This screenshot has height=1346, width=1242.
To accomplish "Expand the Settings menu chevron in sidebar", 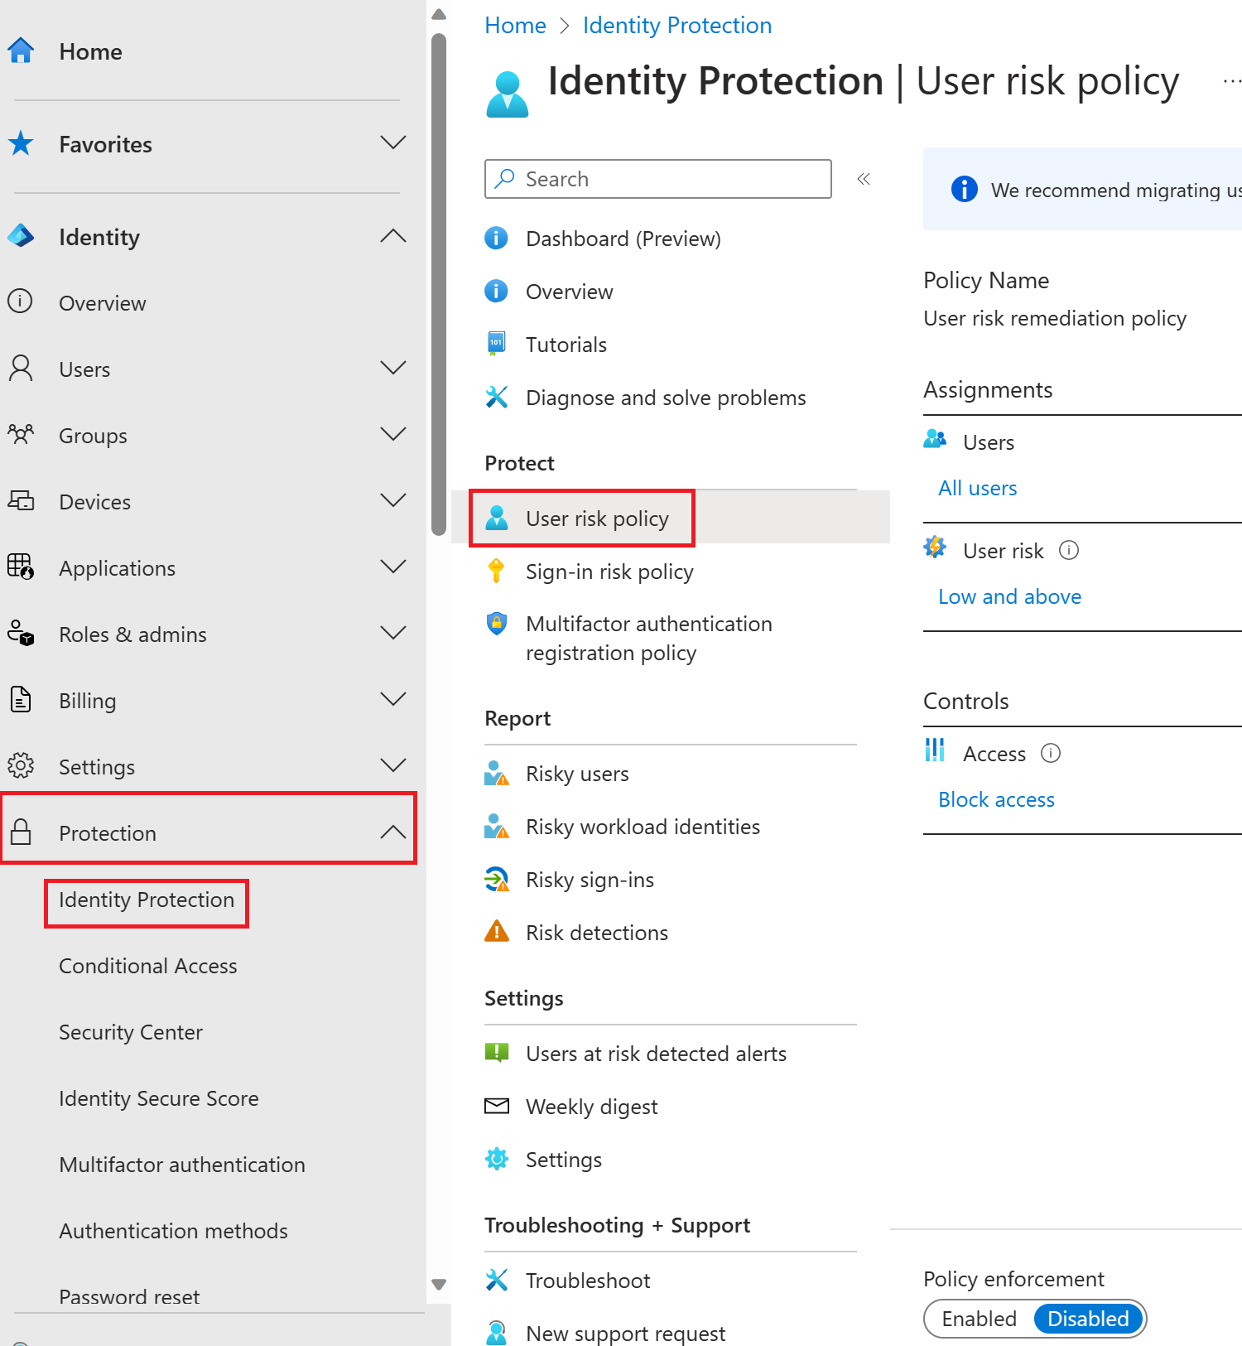I will [x=392, y=765].
